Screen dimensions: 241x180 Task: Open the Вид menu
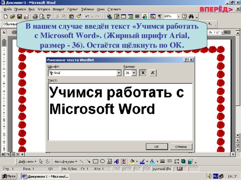tap(32, 9)
